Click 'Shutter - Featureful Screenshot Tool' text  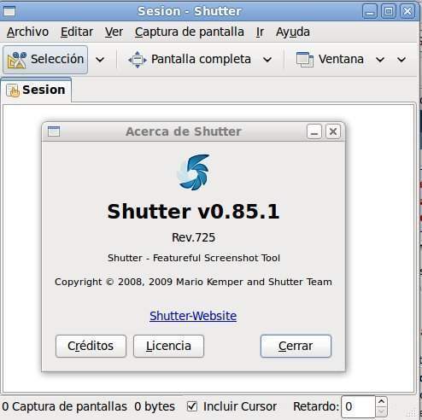[x=194, y=258]
